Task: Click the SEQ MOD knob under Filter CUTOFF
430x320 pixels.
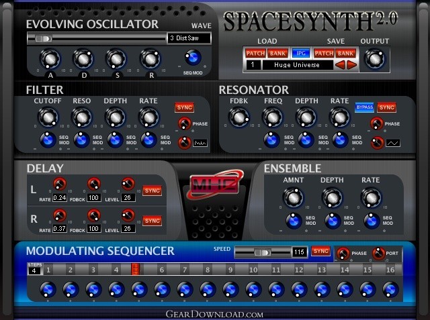Action: 48,140
